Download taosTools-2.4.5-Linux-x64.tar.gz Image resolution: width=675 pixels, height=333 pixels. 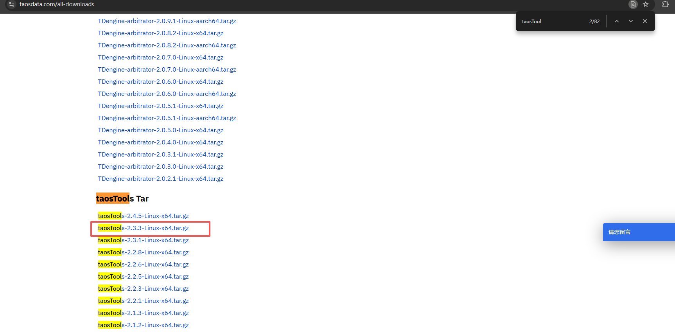coord(143,216)
